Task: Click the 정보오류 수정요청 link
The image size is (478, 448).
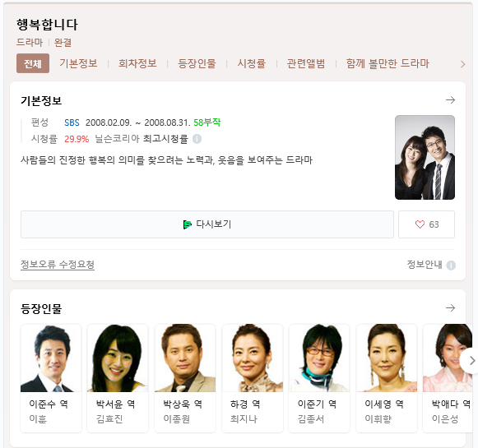Action: click(58, 265)
